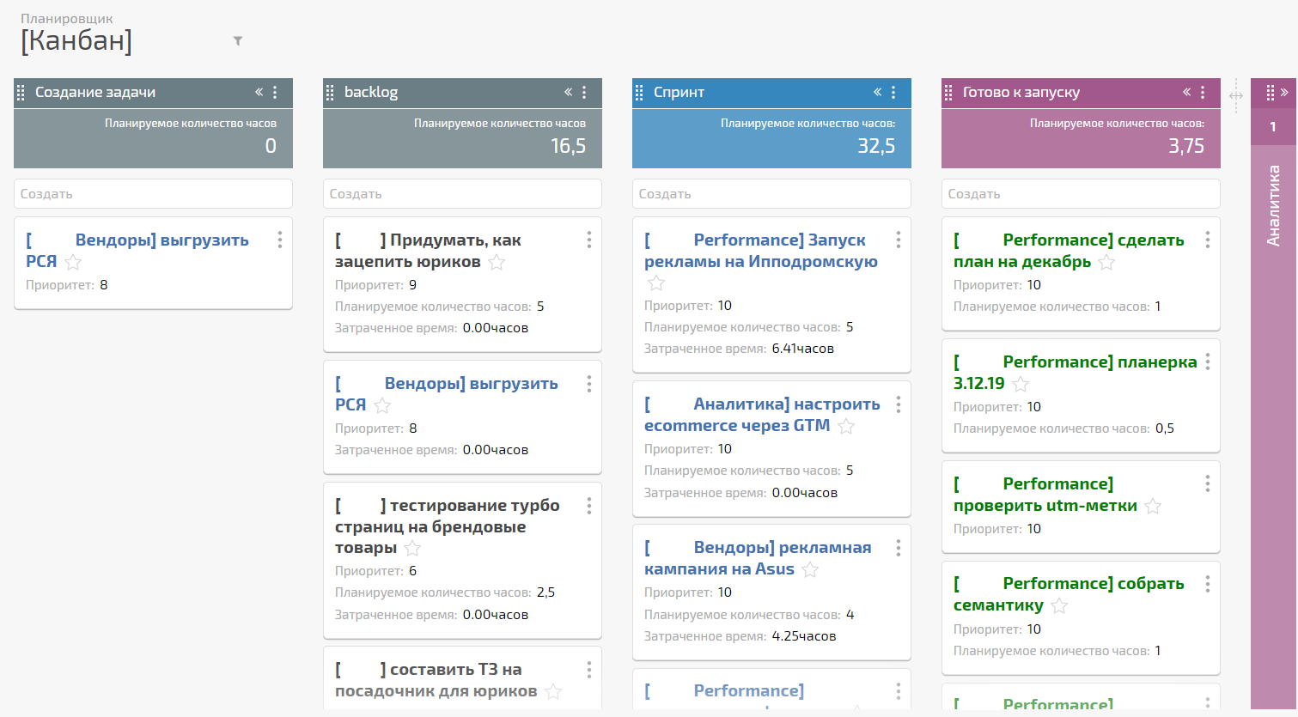Click the column resize handle beside Готово к запуску
This screenshot has width=1298, height=717.
click(1235, 95)
